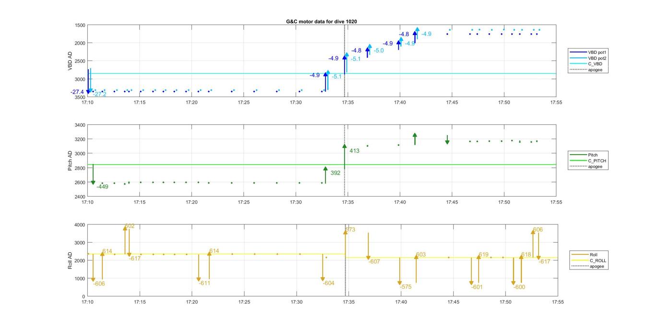This screenshot has height=333, width=672.
Task: Click the '1500' tick on VBD axis
Action: pyautogui.click(x=80, y=25)
